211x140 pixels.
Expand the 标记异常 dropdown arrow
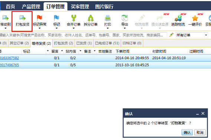point(39,28)
